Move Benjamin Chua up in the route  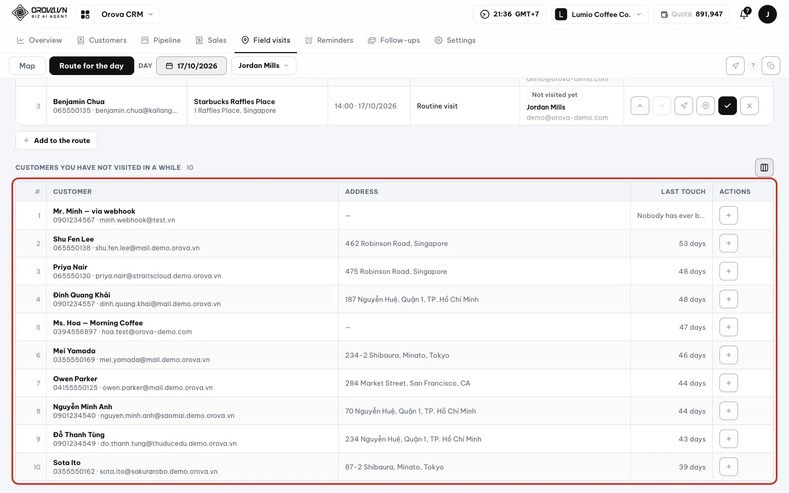pyautogui.click(x=640, y=106)
